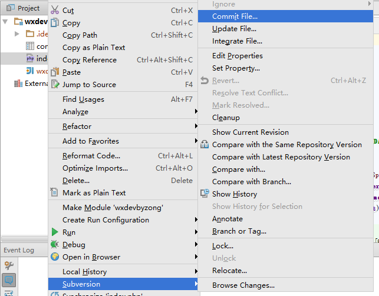This screenshot has width=379, height=296.
Task: Click the Project panel tab label
Action: pos(28,8)
